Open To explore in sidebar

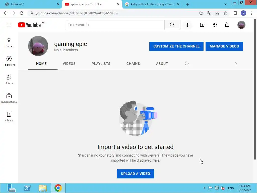coord(9,61)
